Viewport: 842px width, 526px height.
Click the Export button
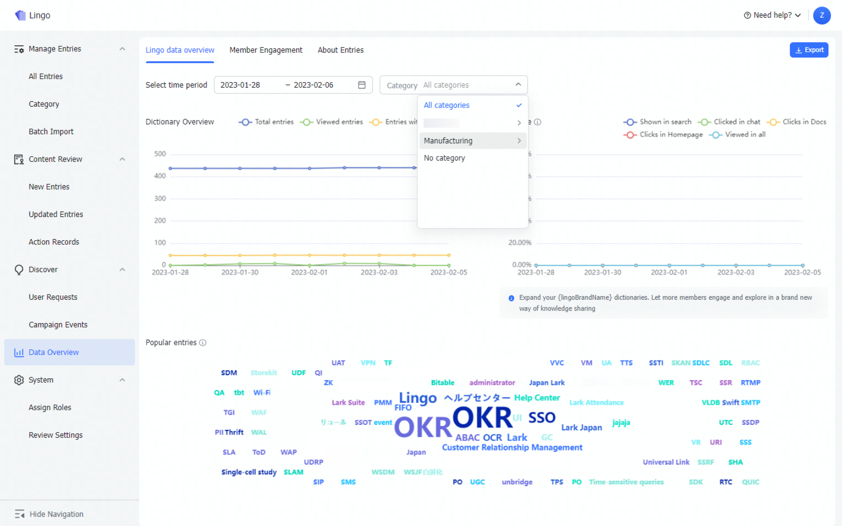point(809,50)
